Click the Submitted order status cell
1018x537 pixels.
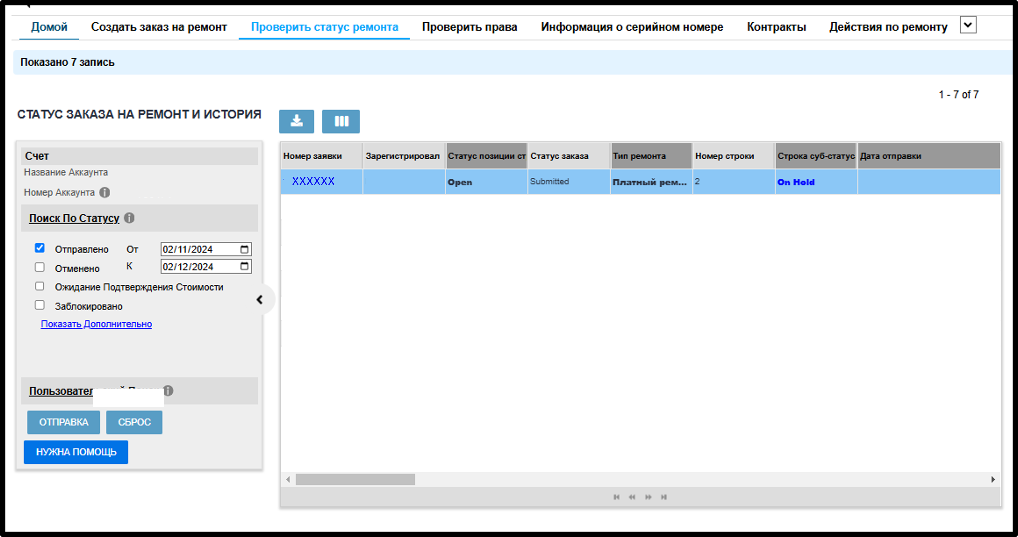click(x=569, y=182)
